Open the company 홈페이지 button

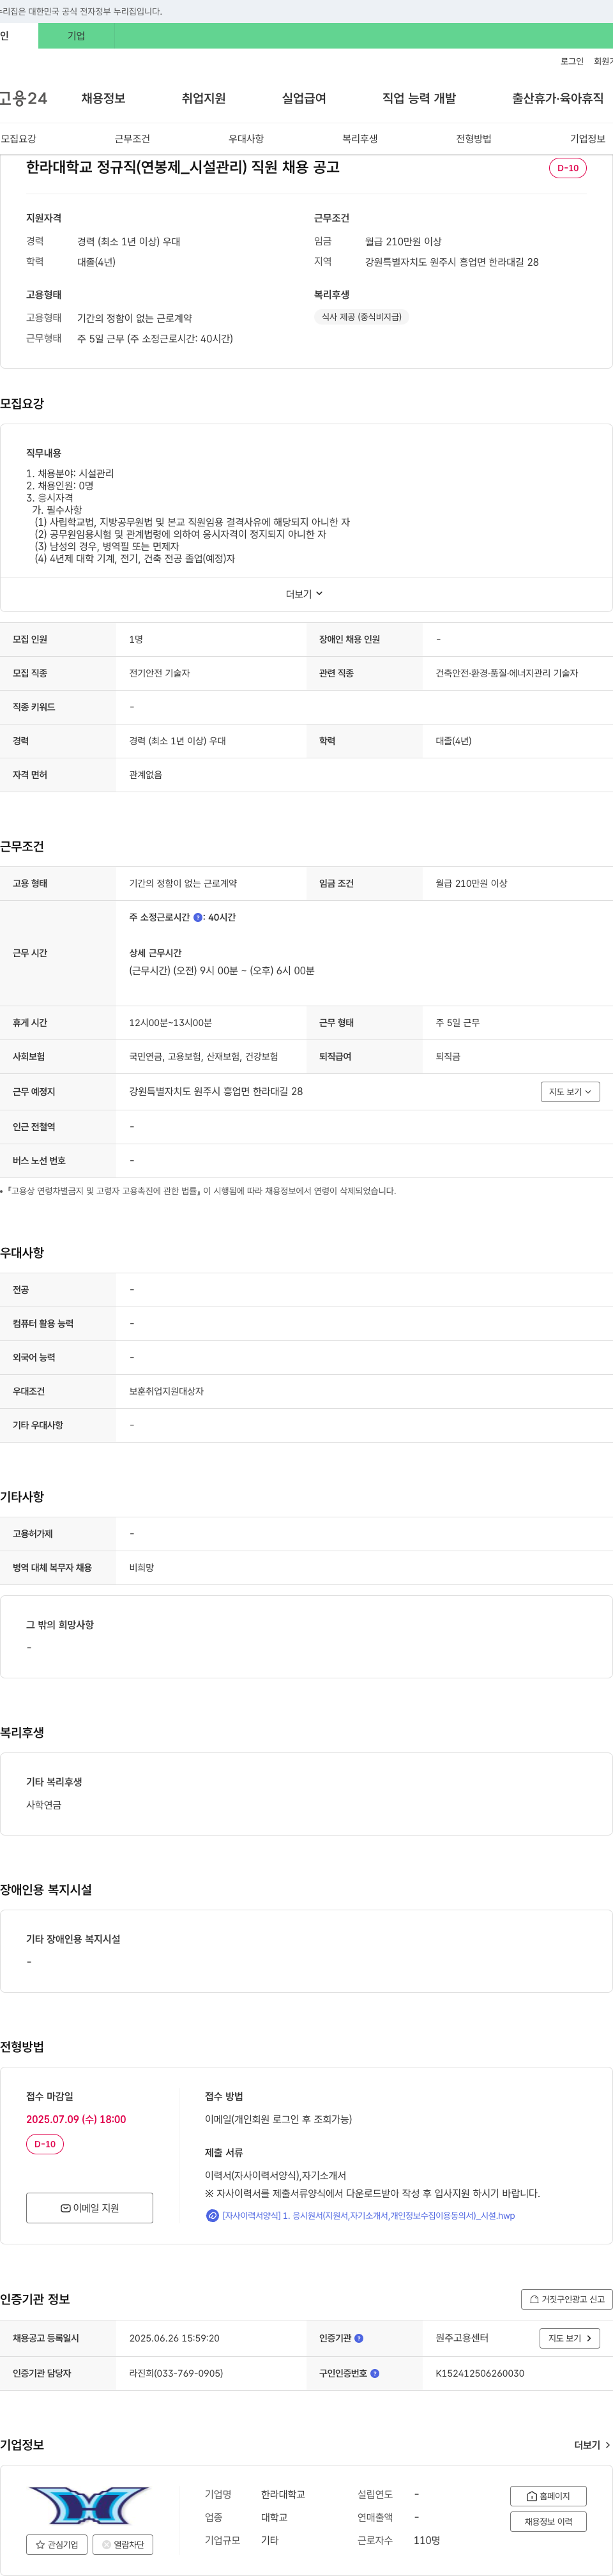click(548, 2496)
